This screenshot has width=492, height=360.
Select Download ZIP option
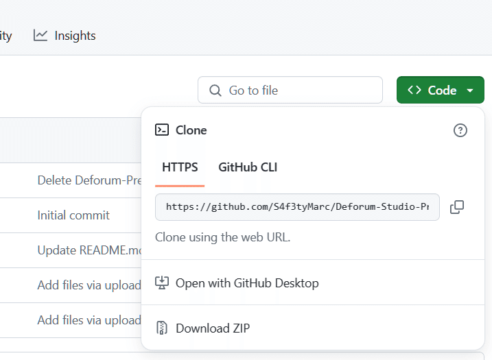213,328
